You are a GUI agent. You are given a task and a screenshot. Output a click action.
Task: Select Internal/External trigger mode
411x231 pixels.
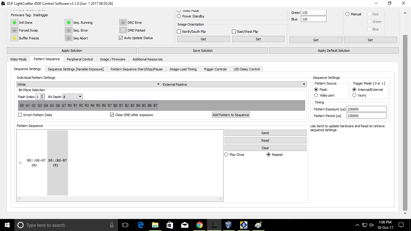point(354,90)
